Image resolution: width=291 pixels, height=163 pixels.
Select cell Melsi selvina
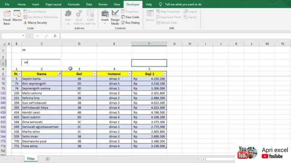pos(41,93)
